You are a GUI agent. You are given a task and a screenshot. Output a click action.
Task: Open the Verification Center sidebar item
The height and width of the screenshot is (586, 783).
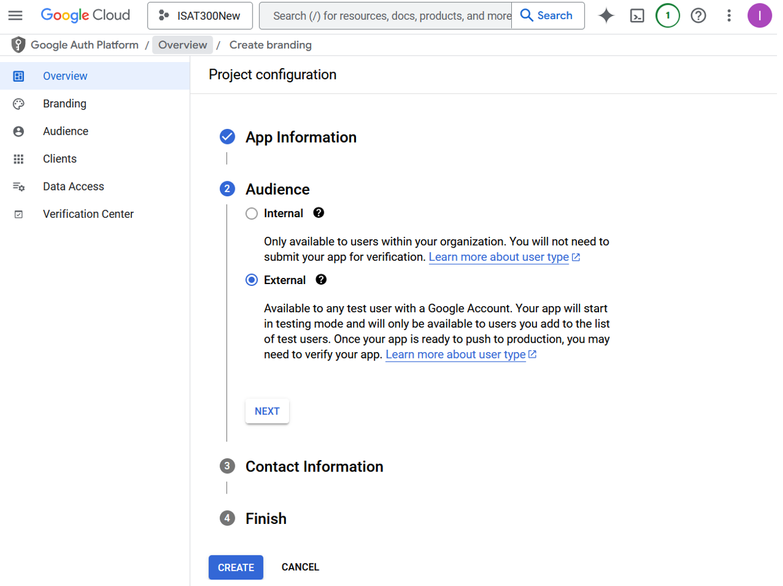pyautogui.click(x=95, y=214)
